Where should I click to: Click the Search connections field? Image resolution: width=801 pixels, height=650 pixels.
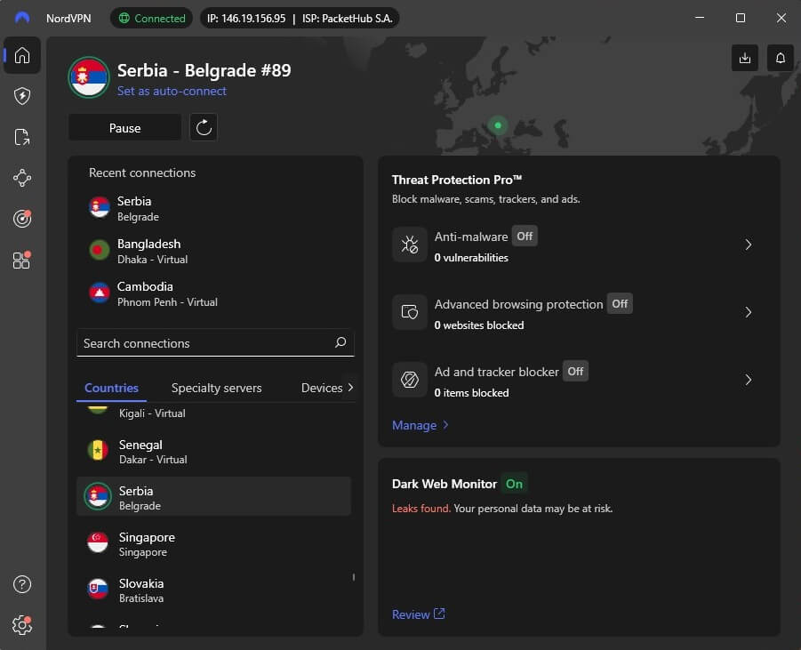[215, 342]
